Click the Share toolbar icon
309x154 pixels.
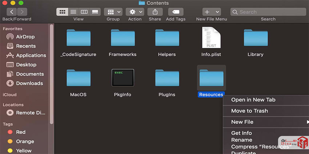tap(155, 12)
